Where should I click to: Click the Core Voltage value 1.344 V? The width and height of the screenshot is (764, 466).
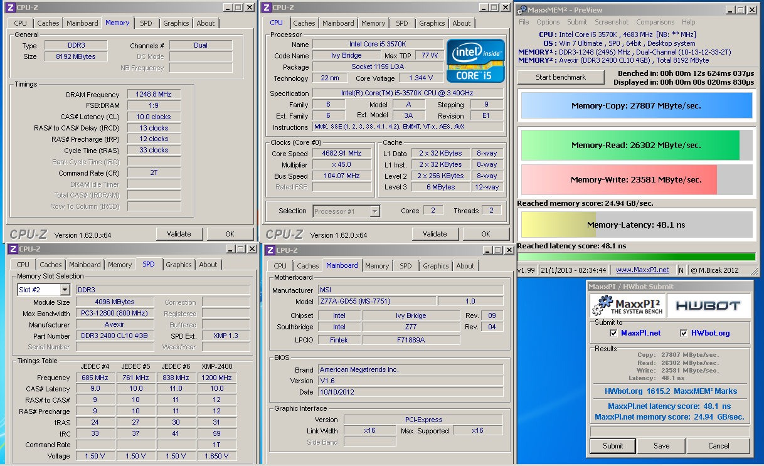[420, 78]
